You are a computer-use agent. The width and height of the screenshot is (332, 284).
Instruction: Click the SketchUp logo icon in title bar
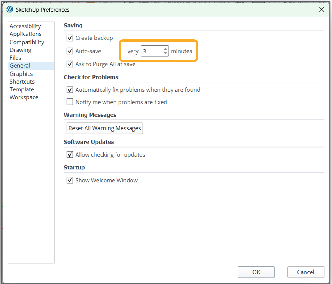(10, 10)
